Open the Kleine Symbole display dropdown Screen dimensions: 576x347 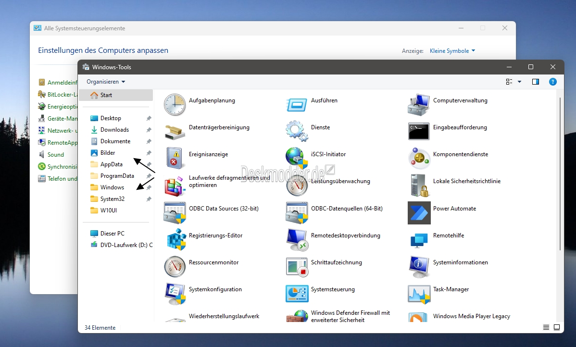coord(452,50)
